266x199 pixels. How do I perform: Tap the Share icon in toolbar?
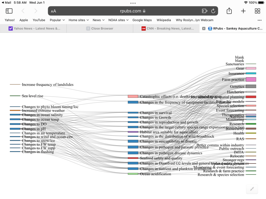(x=229, y=11)
